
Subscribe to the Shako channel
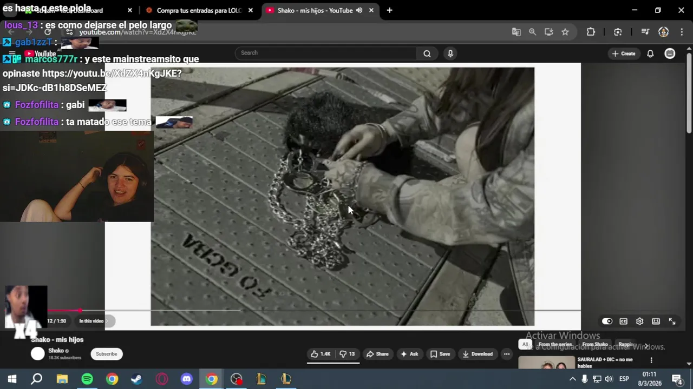coord(106,354)
